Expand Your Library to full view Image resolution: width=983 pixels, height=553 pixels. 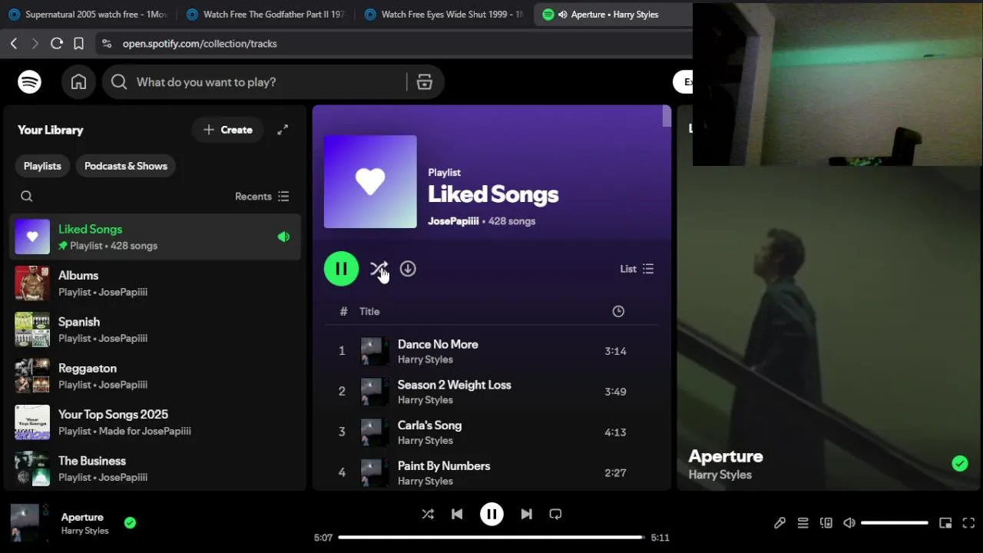[x=283, y=130]
